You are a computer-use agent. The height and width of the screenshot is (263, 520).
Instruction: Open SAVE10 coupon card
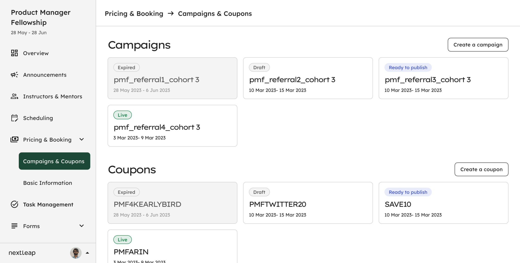pyautogui.click(x=443, y=203)
